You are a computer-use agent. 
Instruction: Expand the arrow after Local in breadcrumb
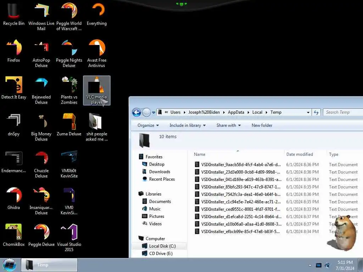[267, 112]
